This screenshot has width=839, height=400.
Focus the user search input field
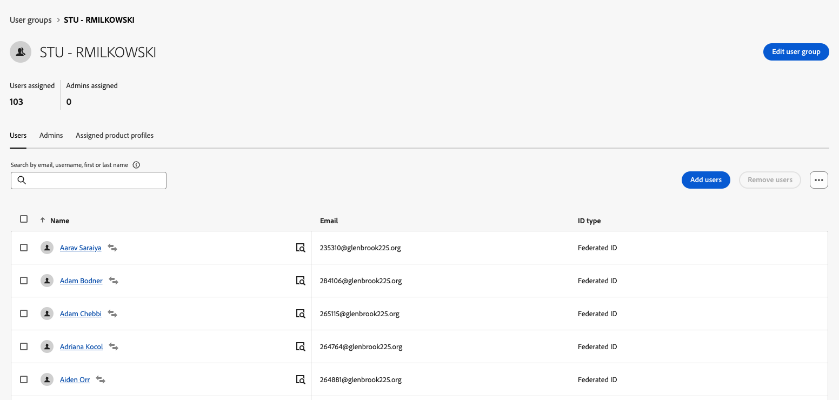[89, 181]
